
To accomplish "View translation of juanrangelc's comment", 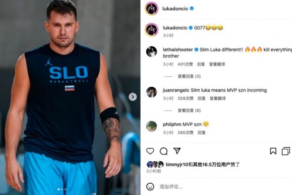I will click(217, 98).
